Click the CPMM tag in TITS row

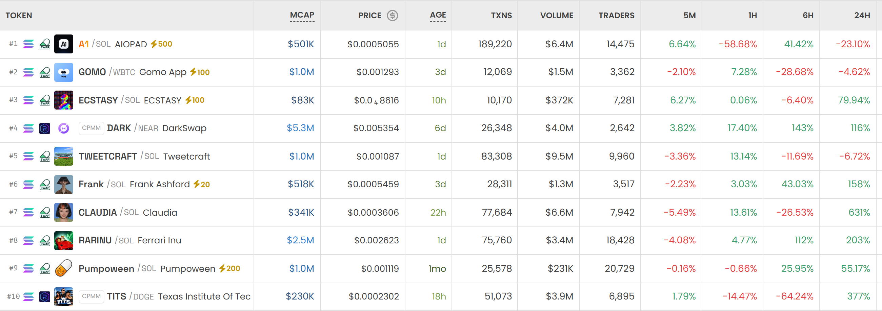point(92,296)
